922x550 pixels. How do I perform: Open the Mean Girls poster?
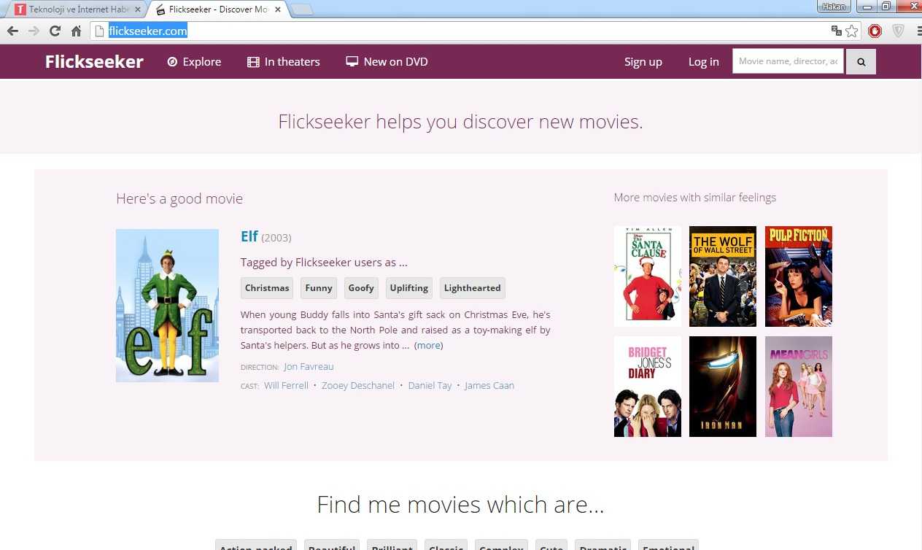(799, 387)
